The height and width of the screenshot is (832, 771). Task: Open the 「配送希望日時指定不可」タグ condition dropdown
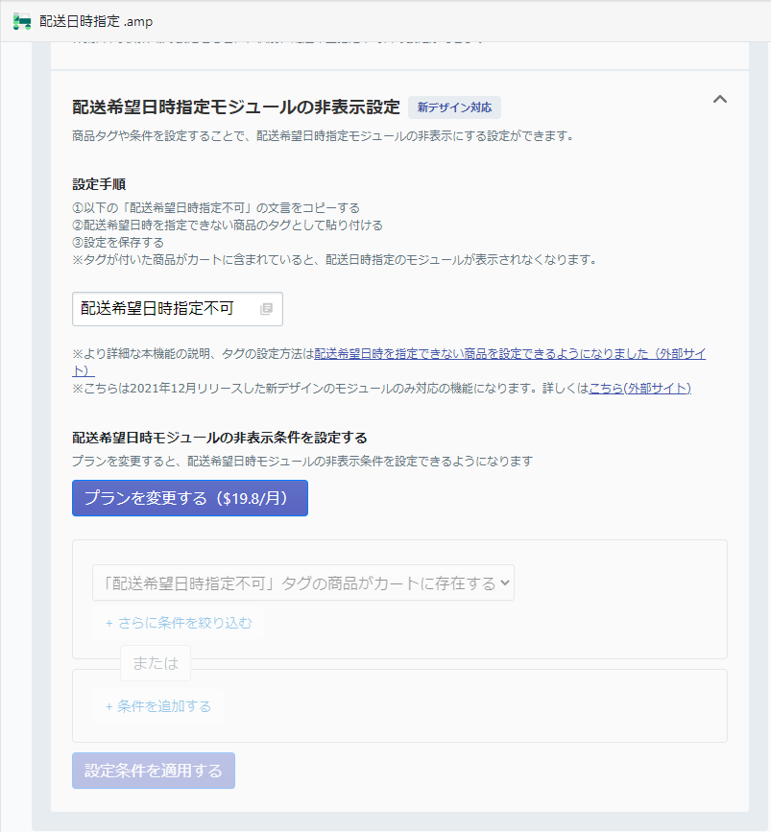pos(303,582)
